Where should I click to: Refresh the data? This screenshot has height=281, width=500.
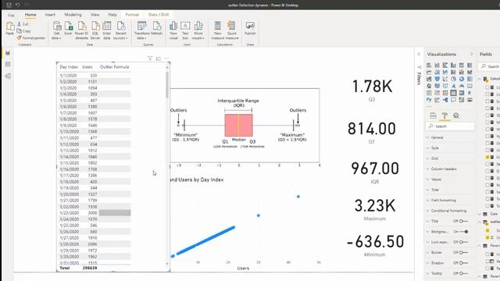(156, 28)
